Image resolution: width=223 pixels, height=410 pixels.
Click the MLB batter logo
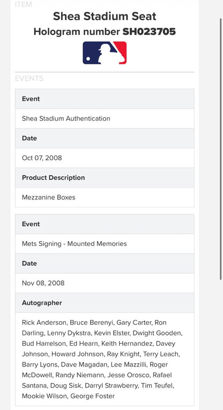click(105, 53)
